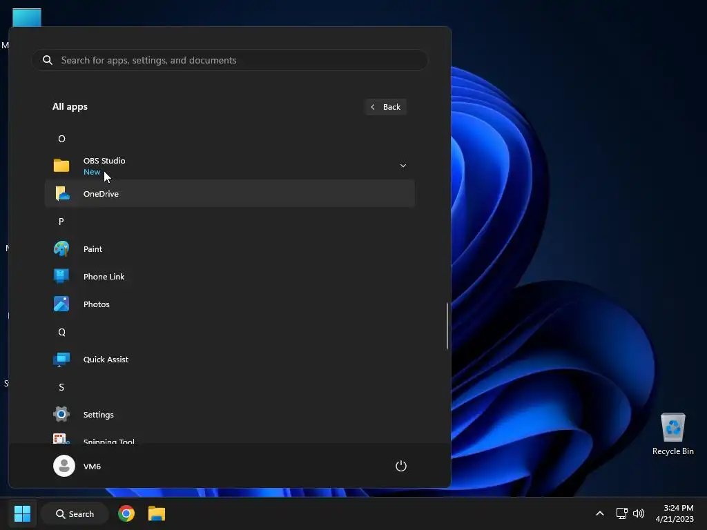Click the Phone Link text label
The image size is (707, 530).
point(104,276)
